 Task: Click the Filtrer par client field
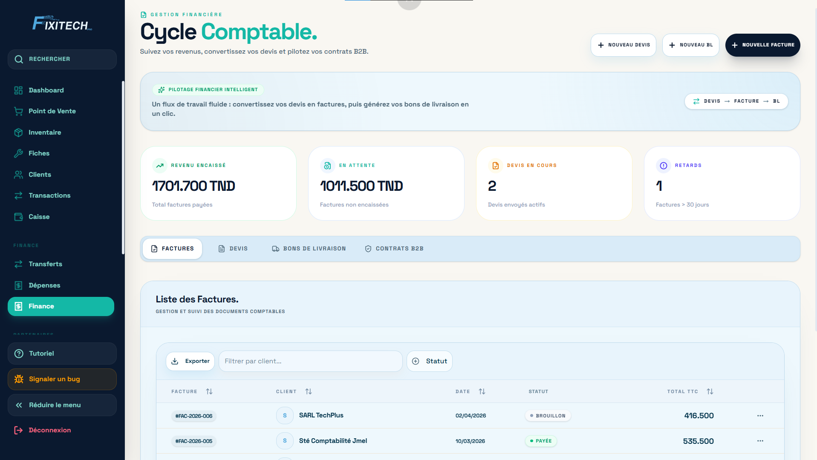310,361
